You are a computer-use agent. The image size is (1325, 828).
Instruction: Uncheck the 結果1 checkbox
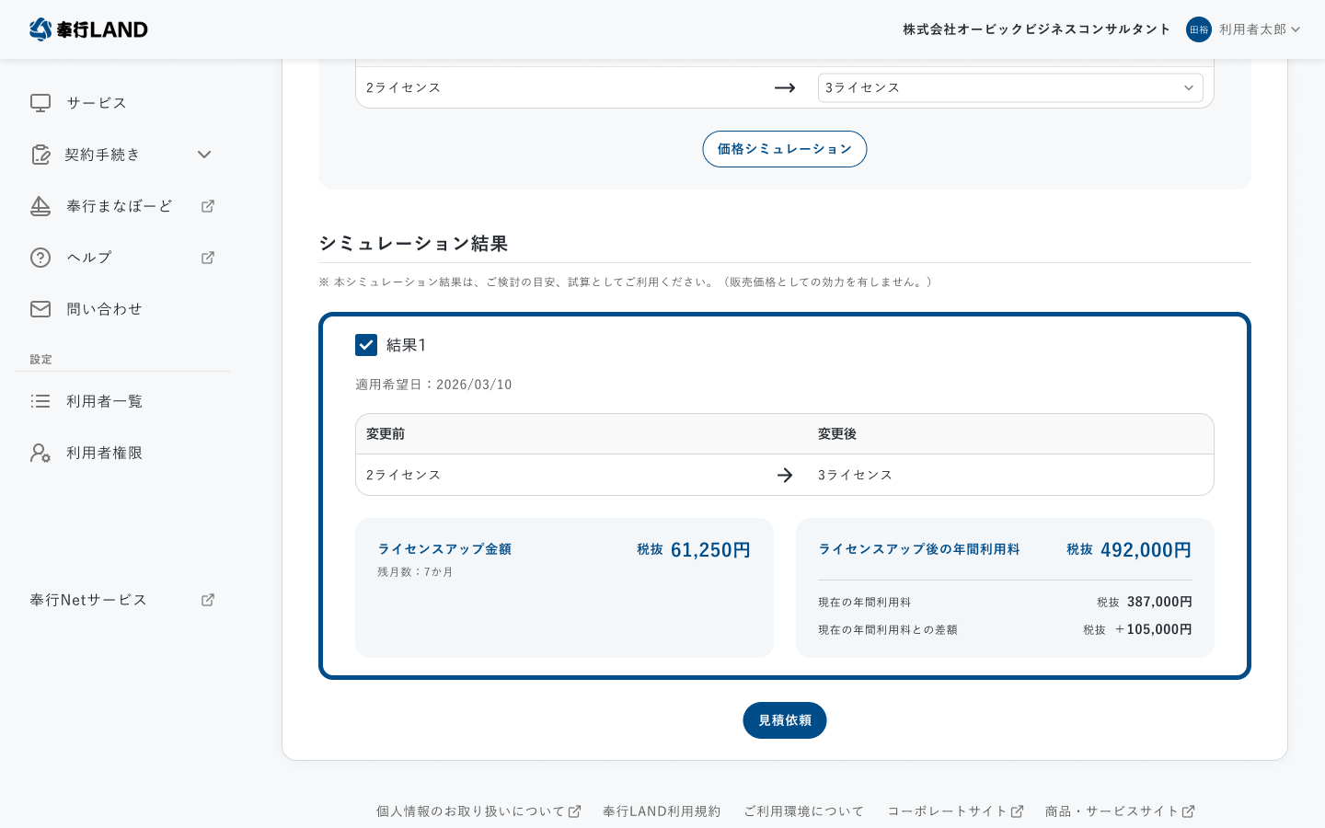point(366,345)
